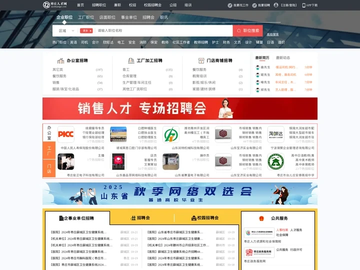Open 教育培训 store category
360x270 pixels.
click(199, 76)
